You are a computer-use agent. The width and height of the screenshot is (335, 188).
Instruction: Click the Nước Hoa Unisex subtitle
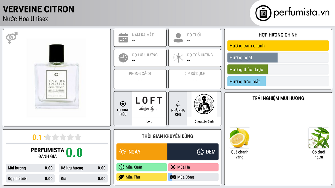coord(26,19)
